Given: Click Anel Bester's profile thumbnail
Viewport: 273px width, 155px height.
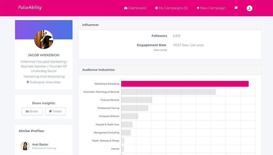Looking at the screenshot, I should coord(25,146).
